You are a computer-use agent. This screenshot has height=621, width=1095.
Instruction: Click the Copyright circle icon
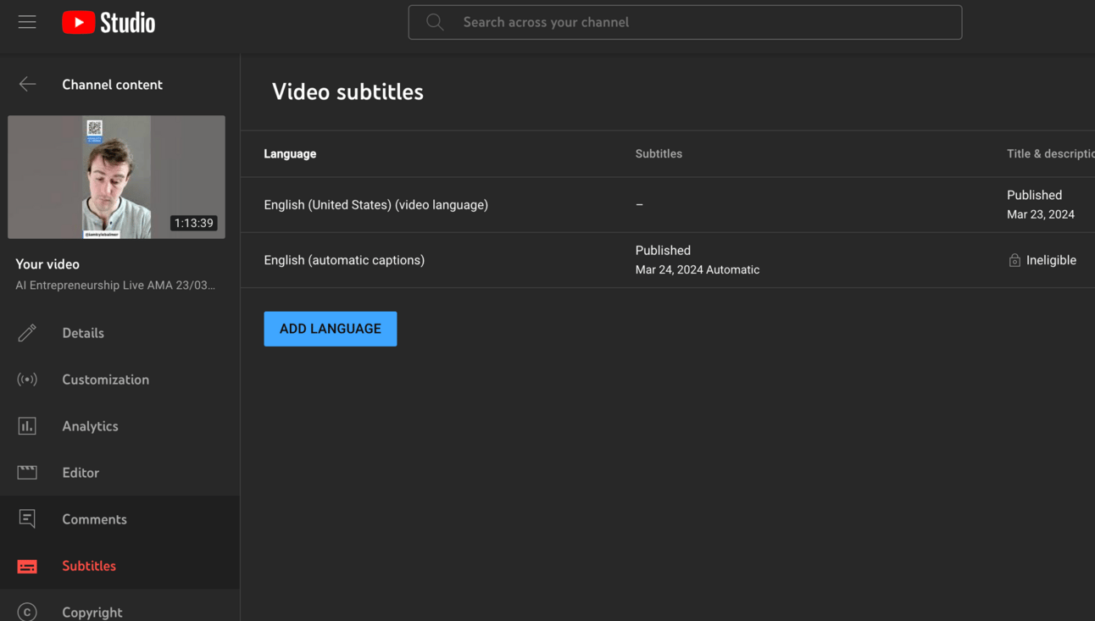point(27,612)
